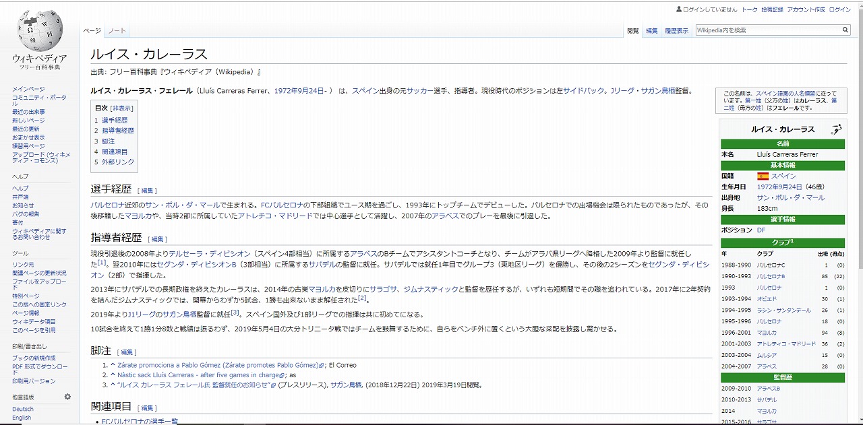Viewport: 863px width, 425px height.
Task: Edit the 指導者経歴 section via 編集
Action: tap(157, 239)
